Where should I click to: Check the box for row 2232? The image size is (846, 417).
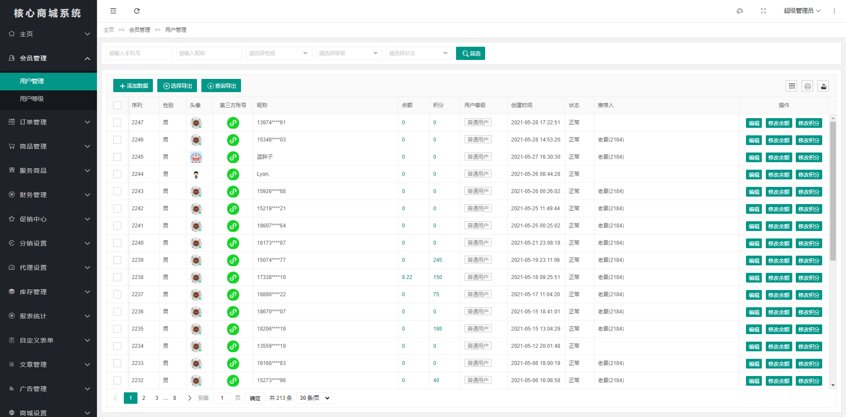pos(117,380)
